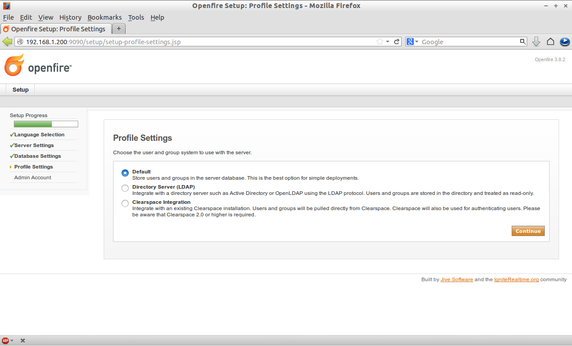Open the Tools menu
572x346 pixels.
(136, 17)
